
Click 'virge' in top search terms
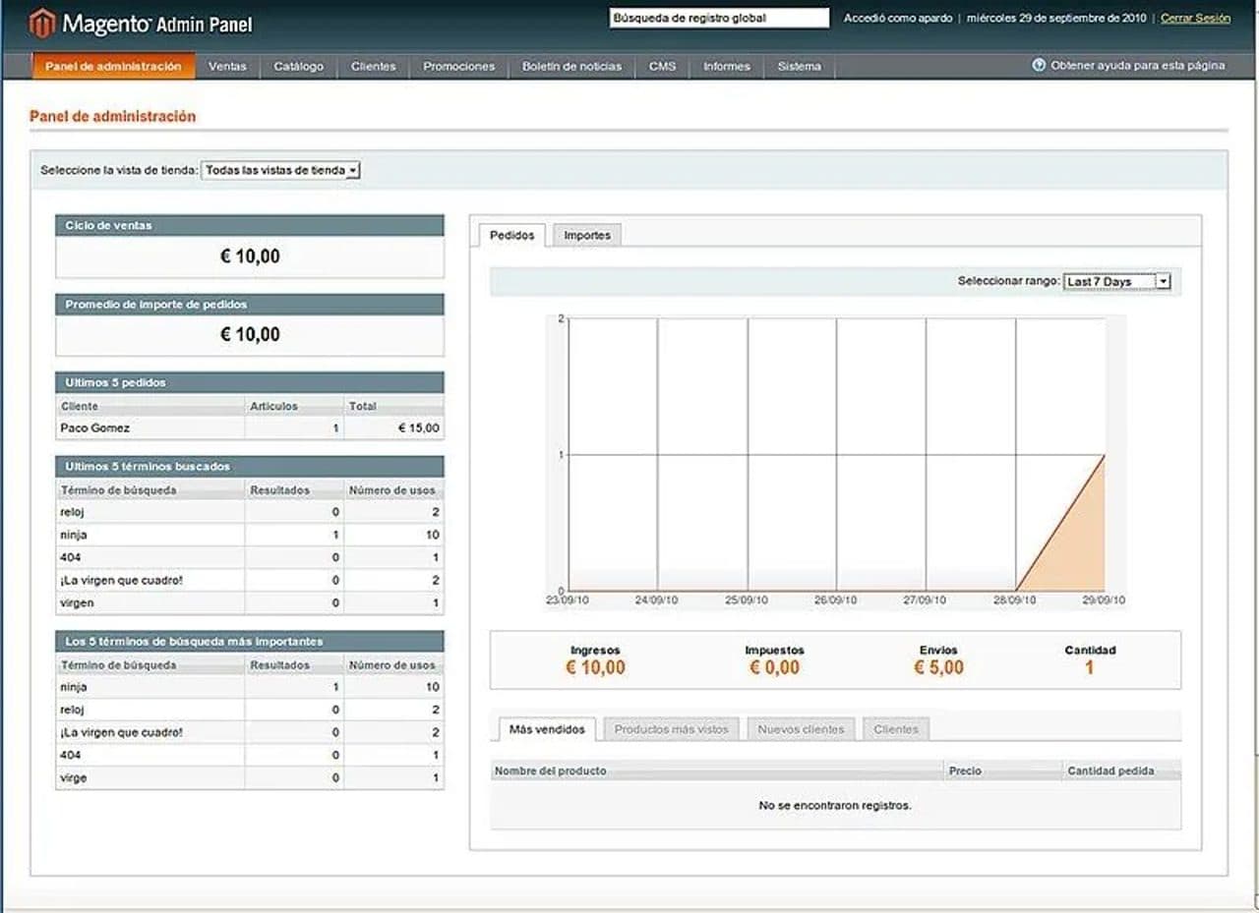pyautogui.click(x=74, y=777)
